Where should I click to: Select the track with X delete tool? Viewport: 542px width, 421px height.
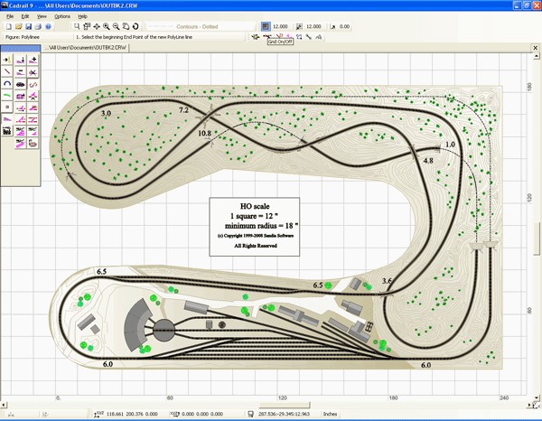(33, 72)
